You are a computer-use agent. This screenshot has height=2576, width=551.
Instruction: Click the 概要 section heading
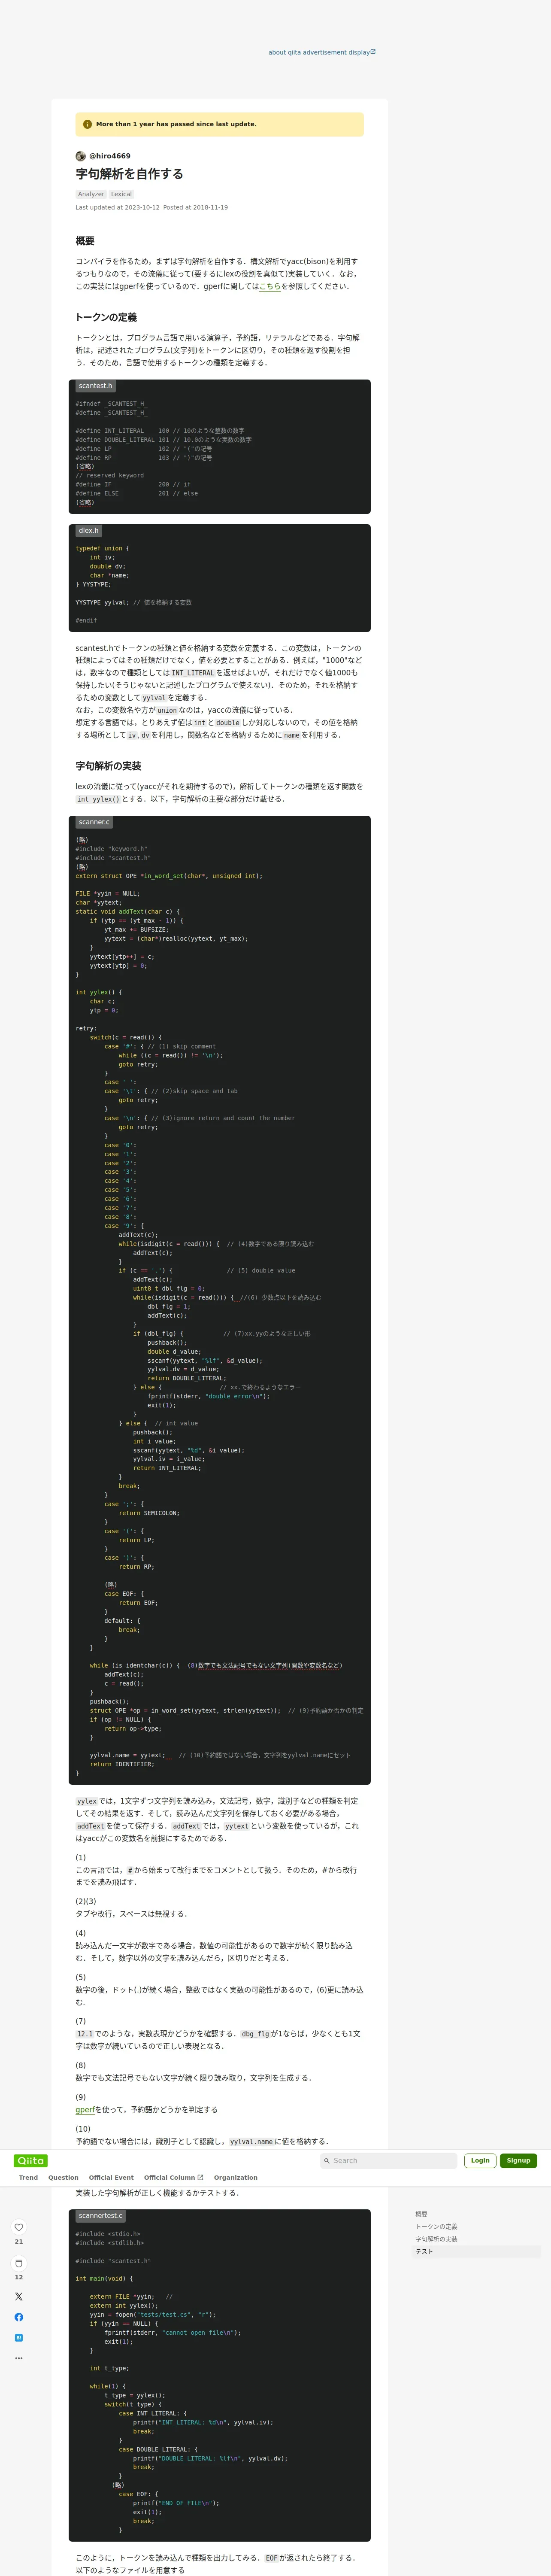[x=85, y=241]
